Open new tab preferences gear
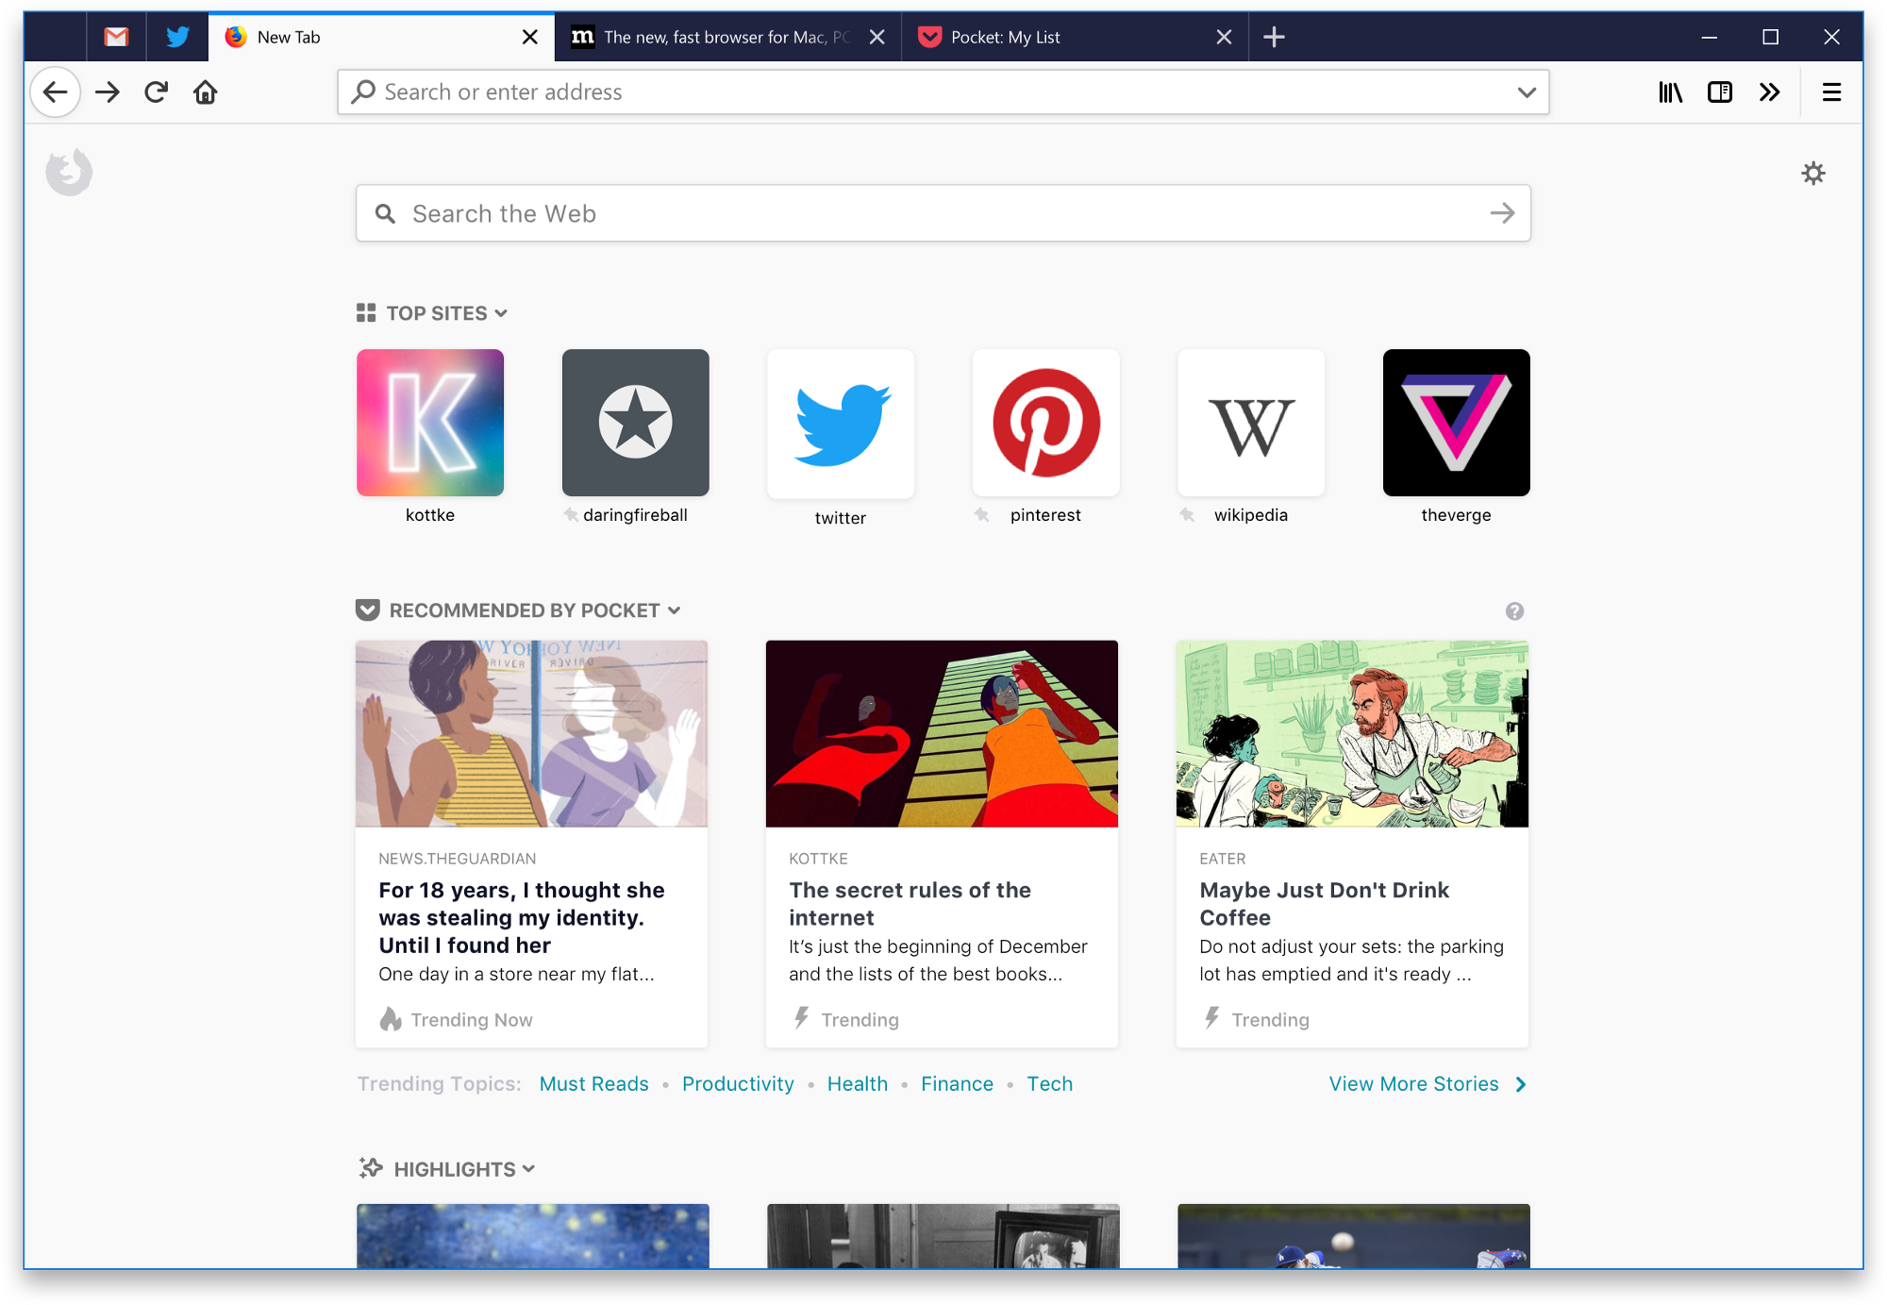This screenshot has width=1887, height=1305. [1812, 173]
